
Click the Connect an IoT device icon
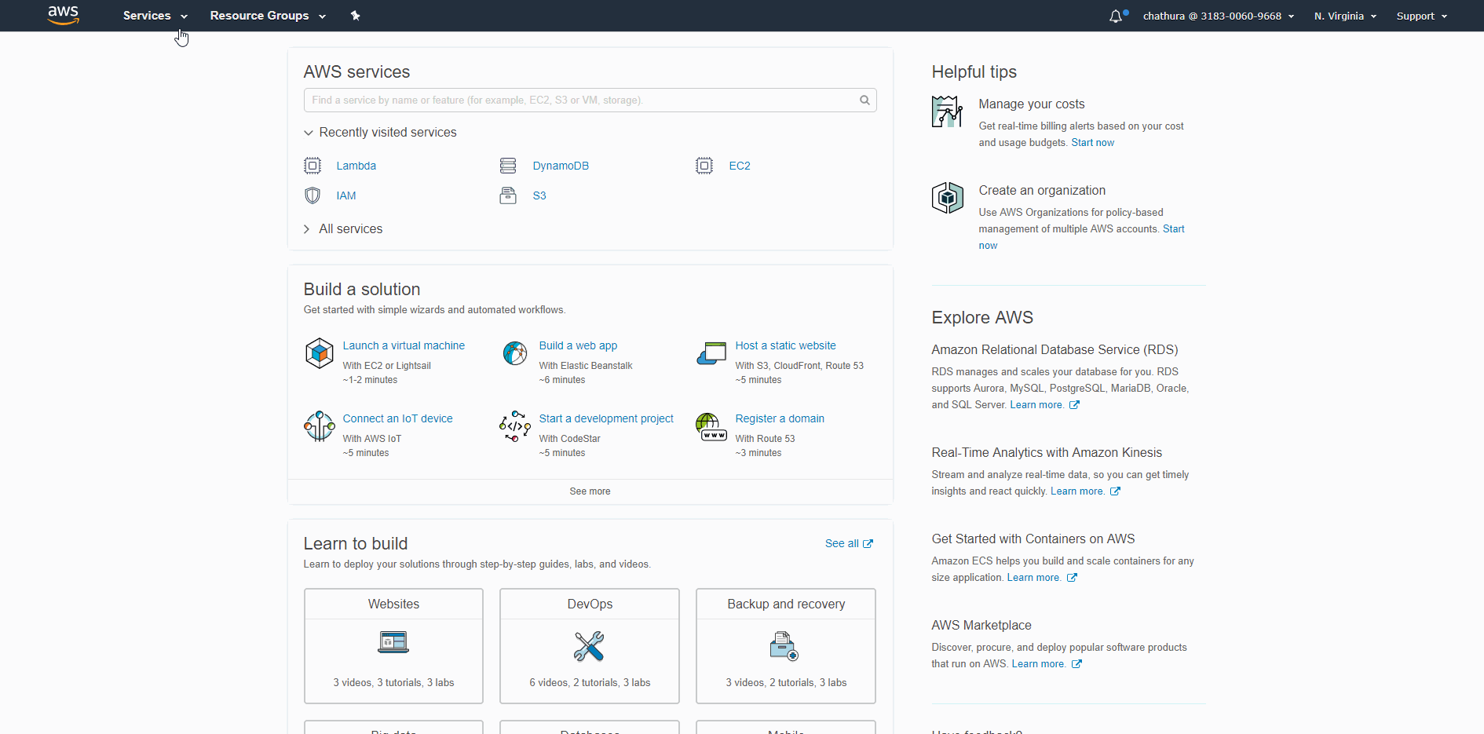pos(320,426)
